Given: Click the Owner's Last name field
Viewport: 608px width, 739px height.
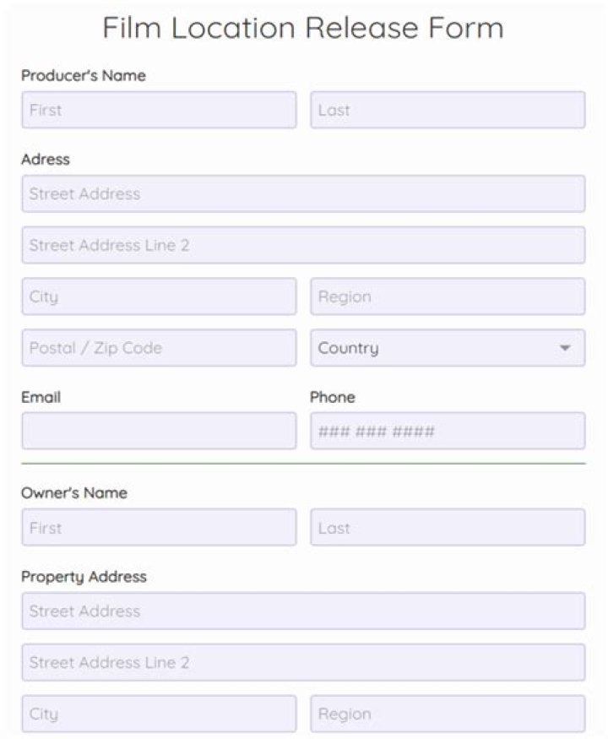Looking at the screenshot, I should tap(448, 527).
